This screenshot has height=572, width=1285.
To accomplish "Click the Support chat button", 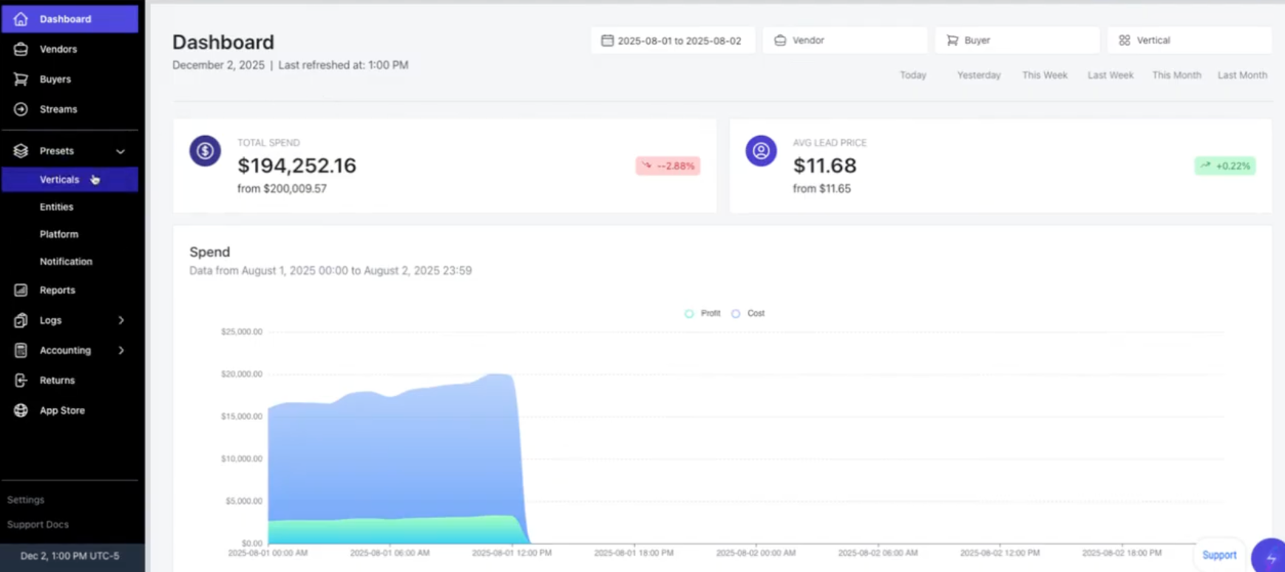I will click(x=1219, y=555).
